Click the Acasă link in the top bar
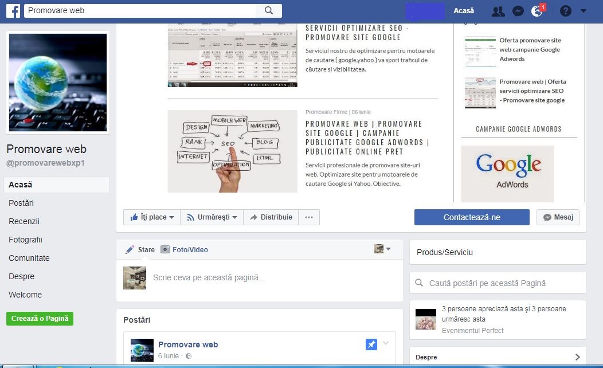Viewport: 603px width, 368px height. (463, 11)
